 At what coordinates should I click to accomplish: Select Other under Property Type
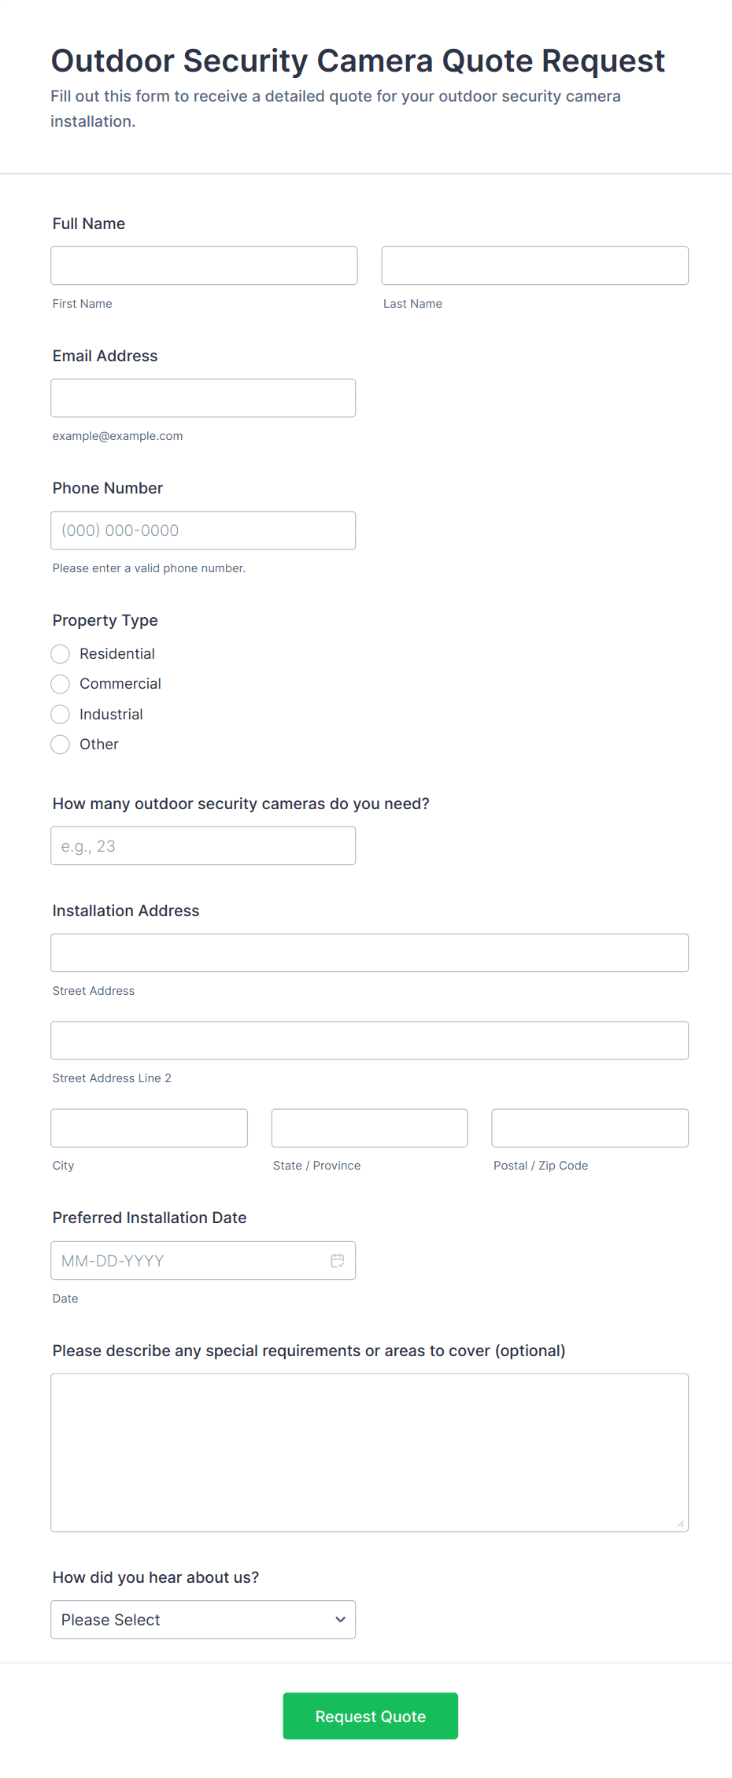61,744
